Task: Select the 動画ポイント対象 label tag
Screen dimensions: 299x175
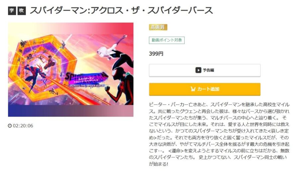Action: (x=167, y=40)
